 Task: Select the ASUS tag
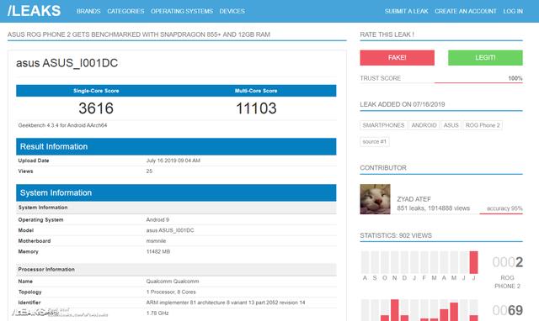coord(451,125)
